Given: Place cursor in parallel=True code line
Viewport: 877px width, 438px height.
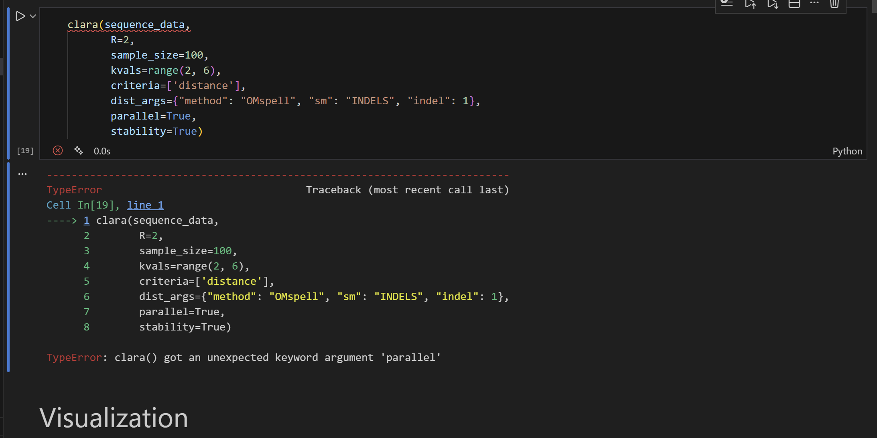Looking at the screenshot, I should click(x=152, y=116).
